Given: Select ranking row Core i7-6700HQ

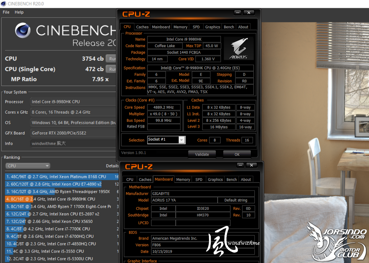Looking at the screenshot, I should coord(62,236).
